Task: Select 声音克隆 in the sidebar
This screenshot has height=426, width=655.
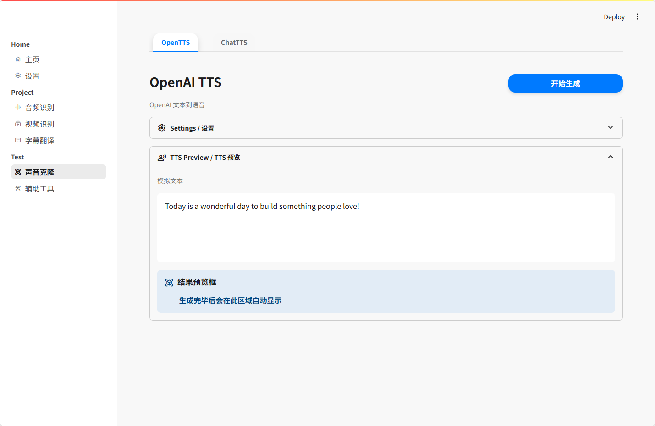Action: pos(59,172)
